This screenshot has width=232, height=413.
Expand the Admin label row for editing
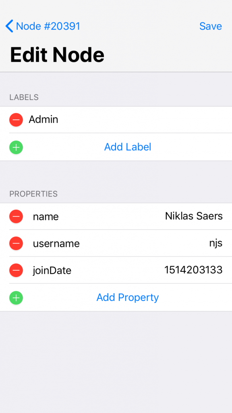pos(43,119)
